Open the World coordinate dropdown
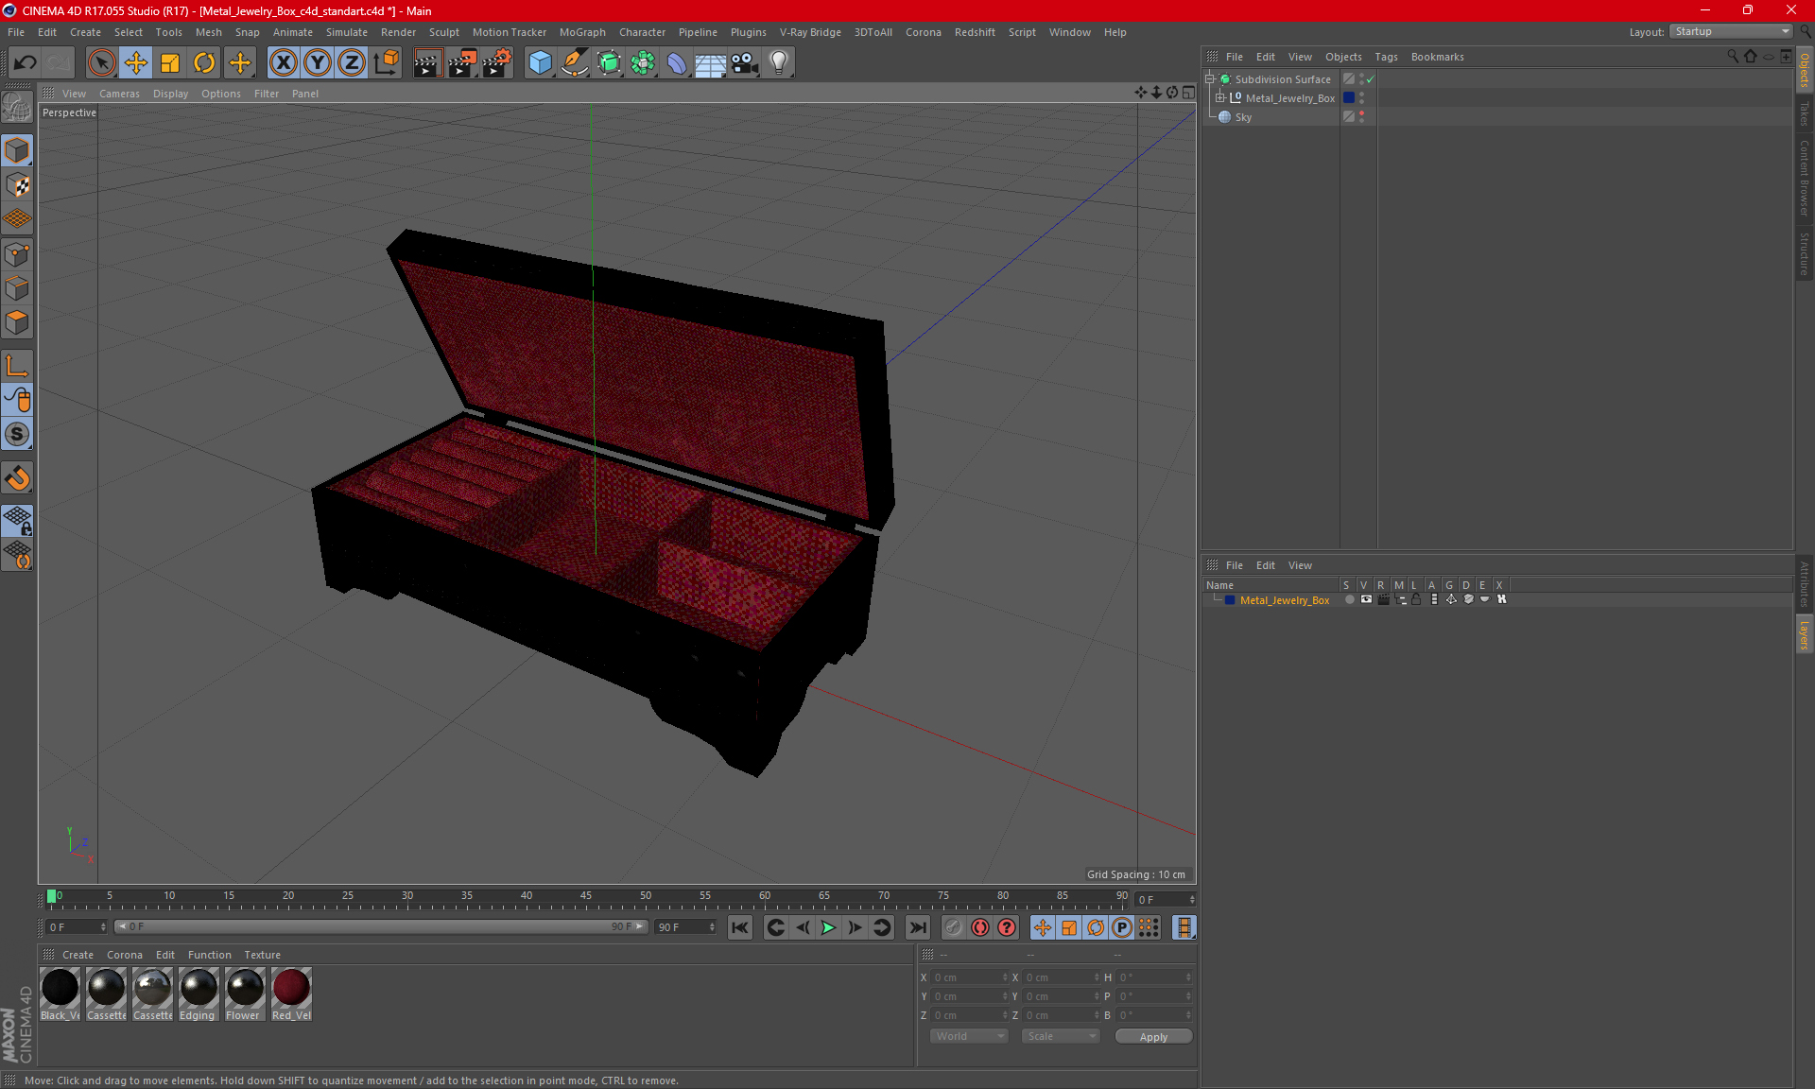Viewport: 1815px width, 1089px height. [969, 1036]
